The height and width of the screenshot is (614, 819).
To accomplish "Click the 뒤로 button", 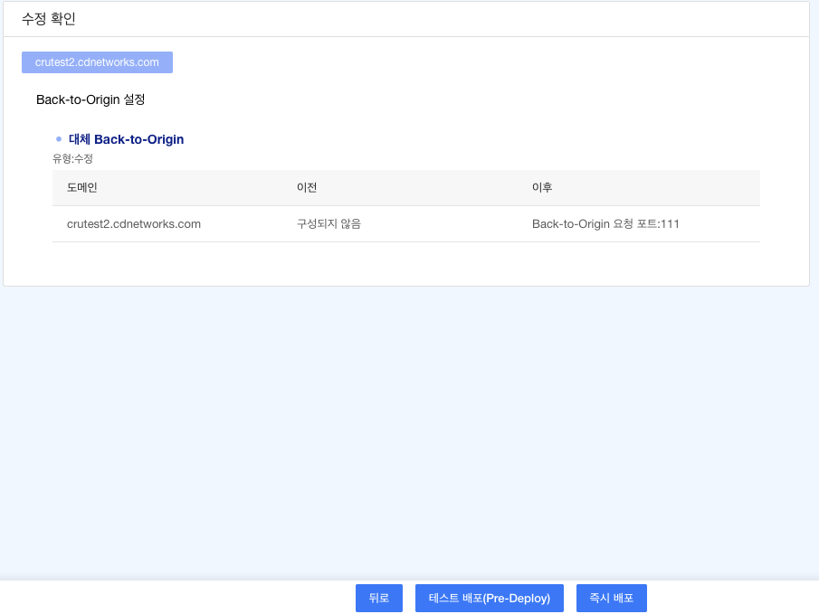I will pos(378,598).
